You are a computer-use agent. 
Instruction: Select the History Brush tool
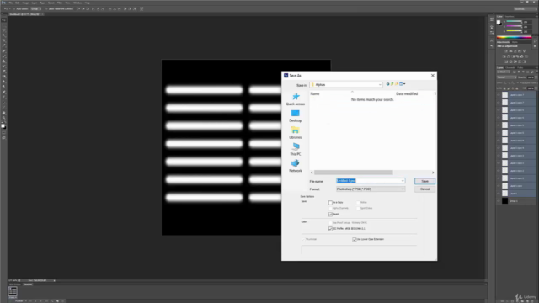(x=3, y=66)
